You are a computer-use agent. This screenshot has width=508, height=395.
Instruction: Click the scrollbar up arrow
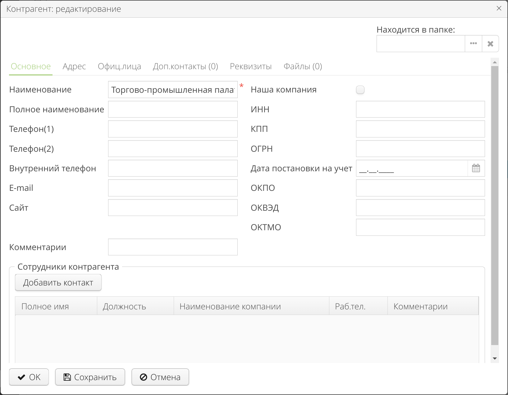point(495,62)
